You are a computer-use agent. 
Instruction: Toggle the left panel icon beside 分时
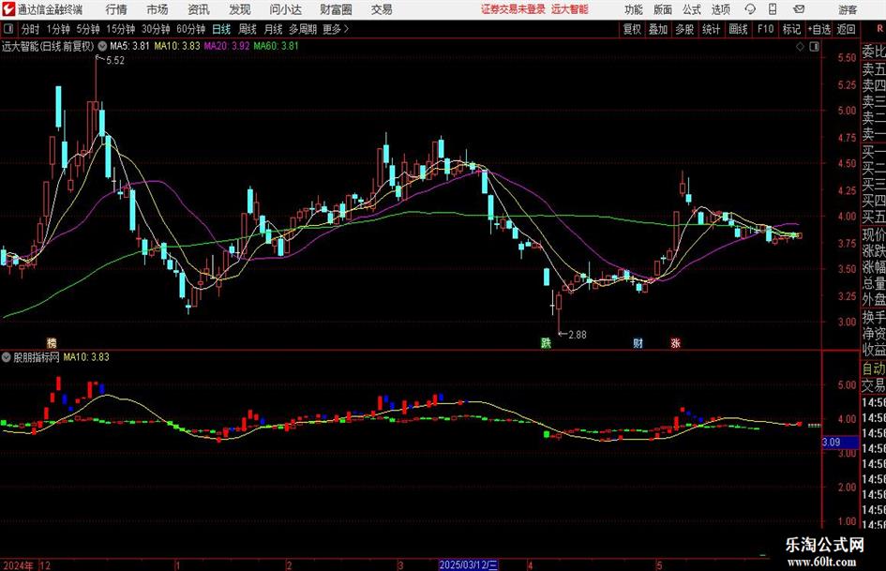8,29
